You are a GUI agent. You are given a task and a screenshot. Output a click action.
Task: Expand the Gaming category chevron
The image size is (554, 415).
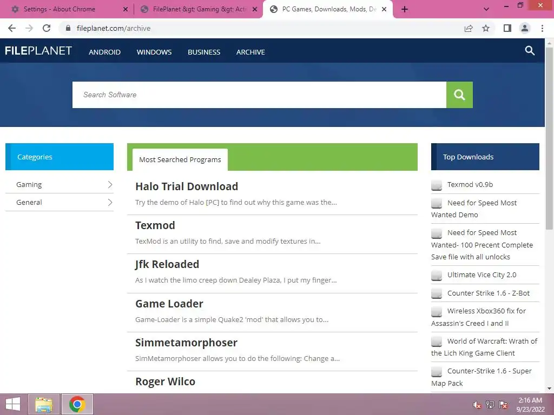click(110, 185)
